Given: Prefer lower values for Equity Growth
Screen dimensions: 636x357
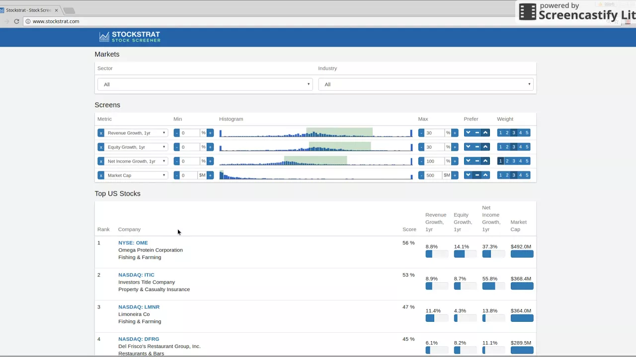Looking at the screenshot, I should pyautogui.click(x=468, y=147).
